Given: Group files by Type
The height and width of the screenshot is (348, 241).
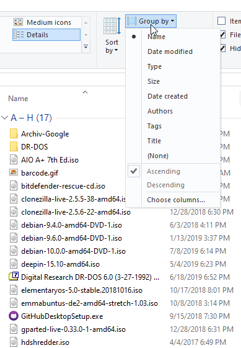Looking at the screenshot, I should 154,66.
